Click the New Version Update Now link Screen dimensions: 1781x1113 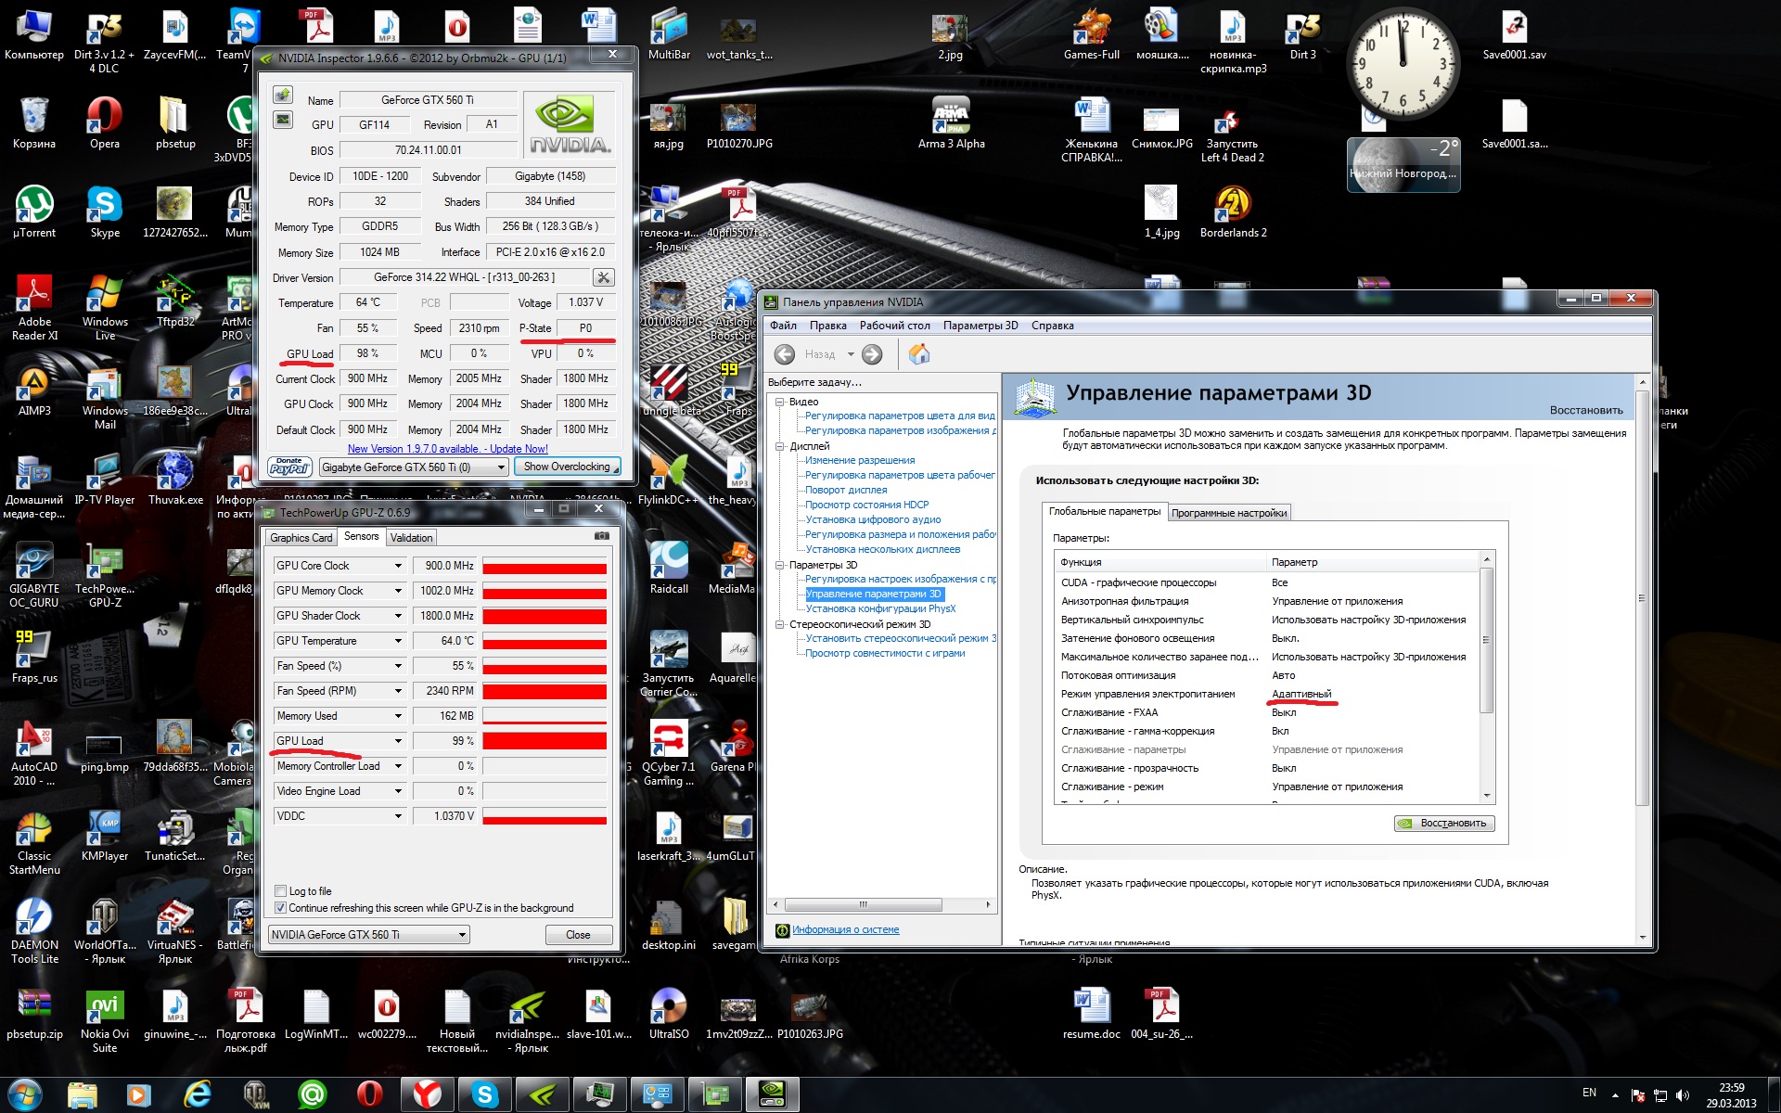pyautogui.click(x=447, y=449)
